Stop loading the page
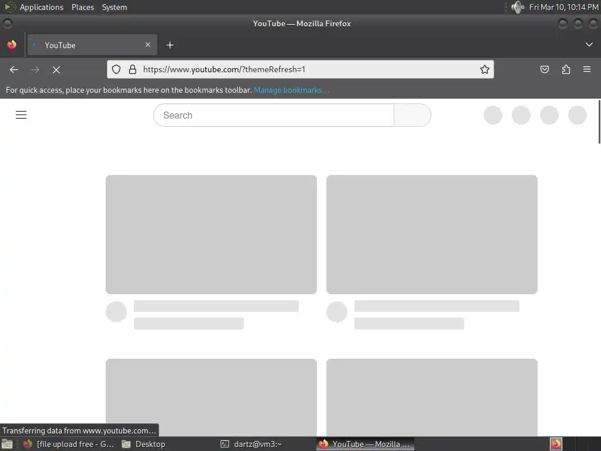This screenshot has height=451, width=601. (x=56, y=69)
